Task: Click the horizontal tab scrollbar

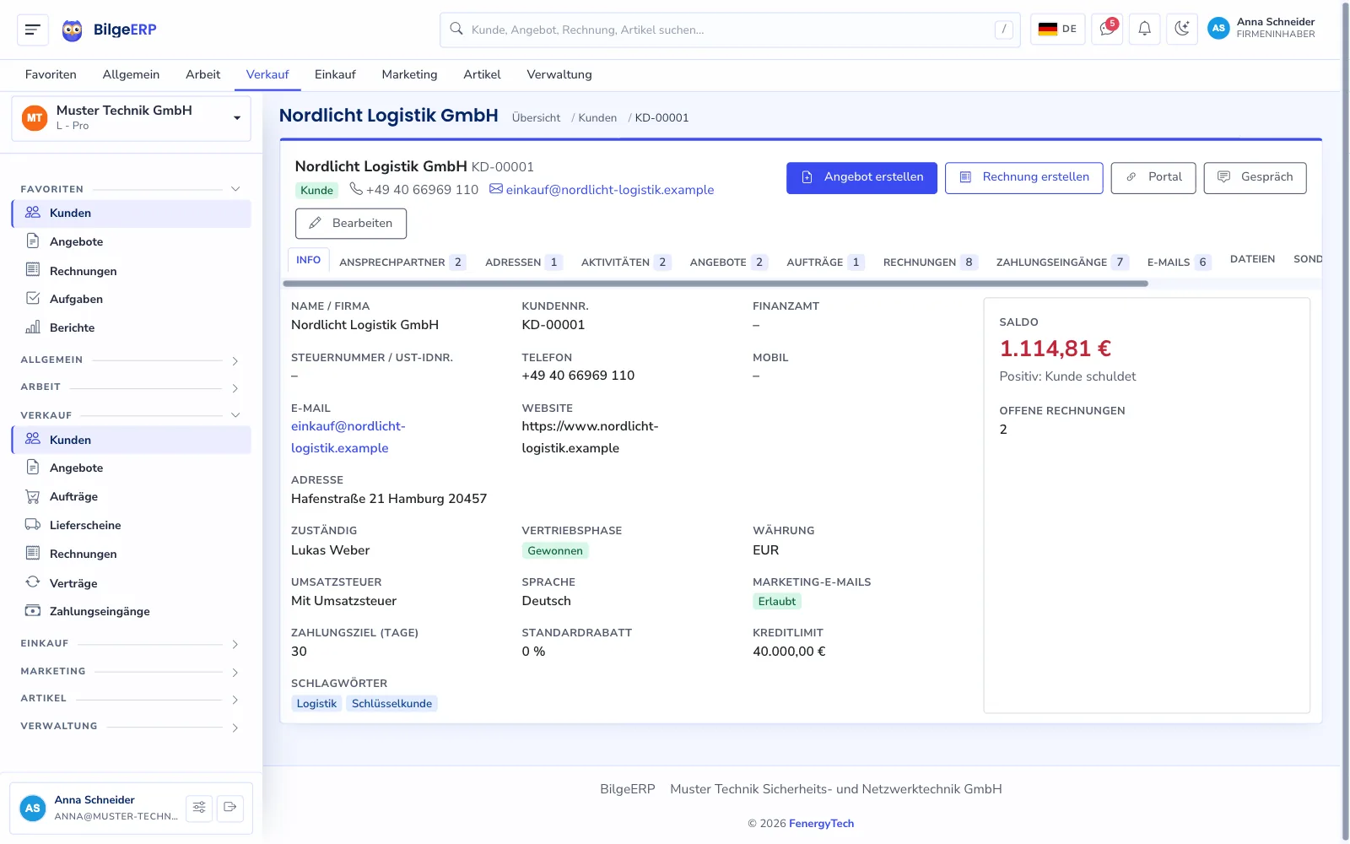Action: click(x=715, y=284)
